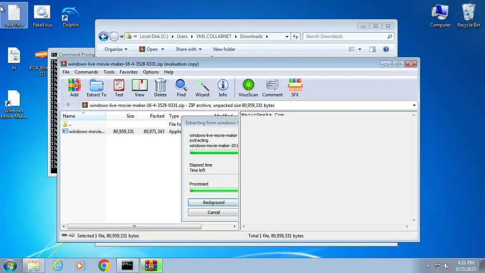
Task: Sort the file list by Name column
Action: pos(83,116)
